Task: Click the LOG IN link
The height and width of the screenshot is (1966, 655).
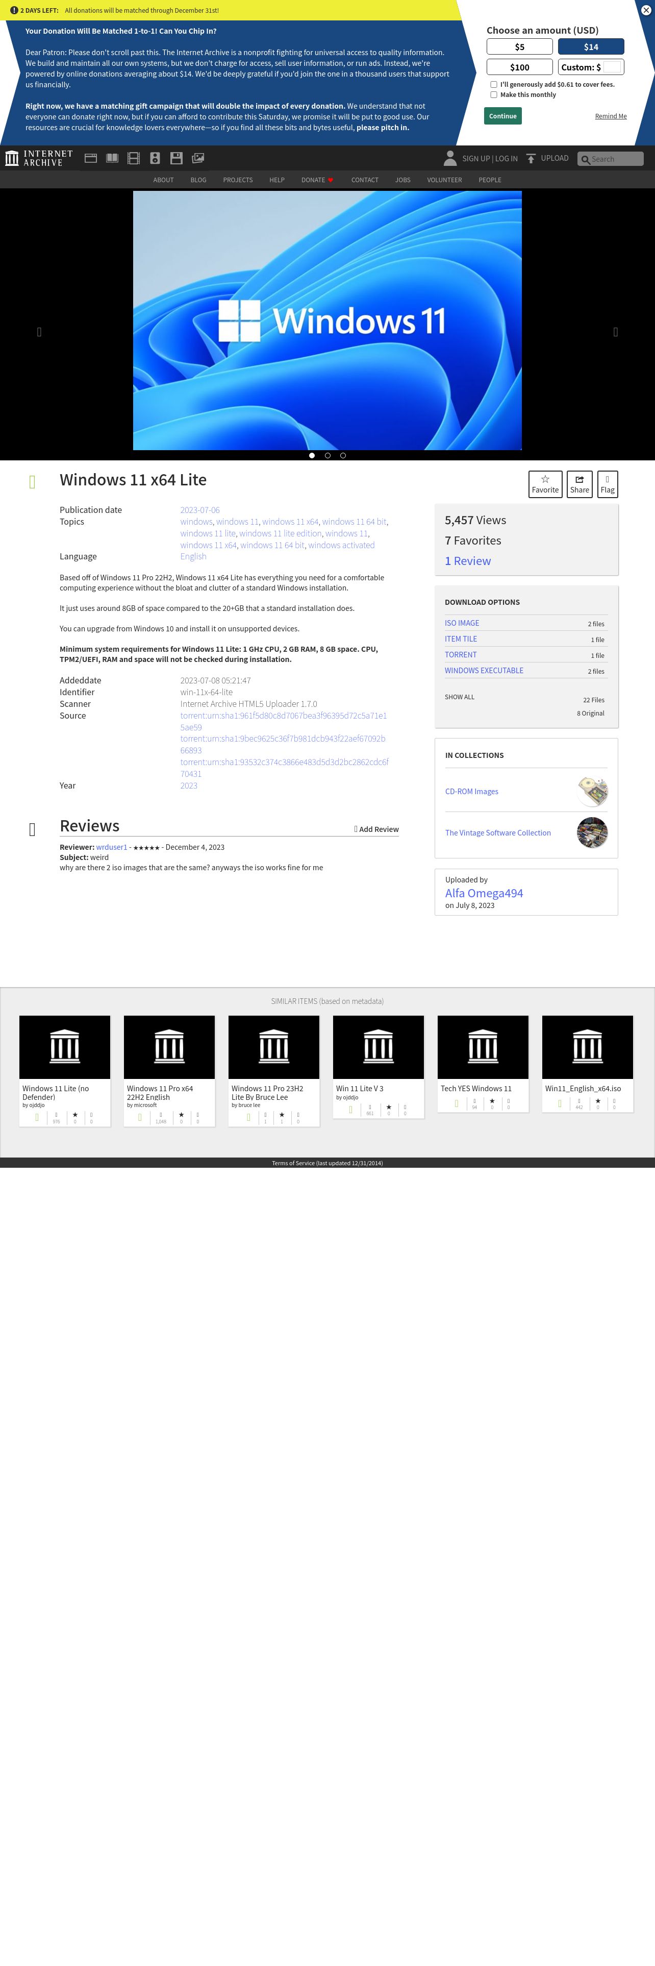Action: [x=507, y=159]
